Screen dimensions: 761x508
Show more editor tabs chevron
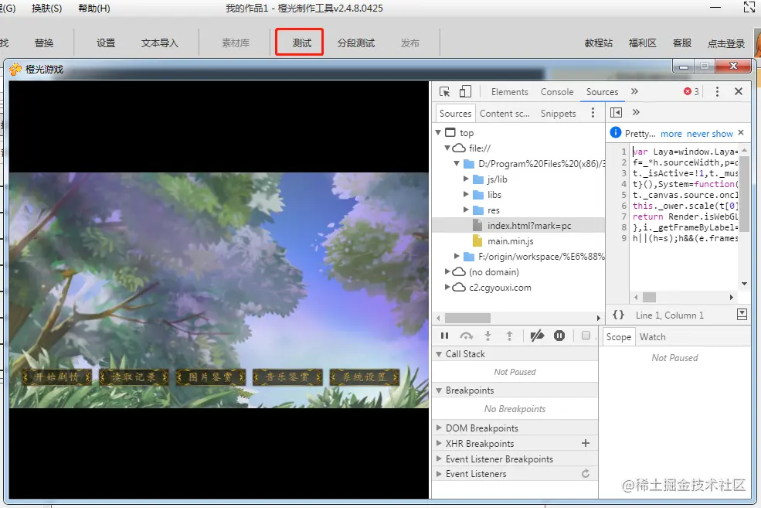pyautogui.click(x=637, y=112)
